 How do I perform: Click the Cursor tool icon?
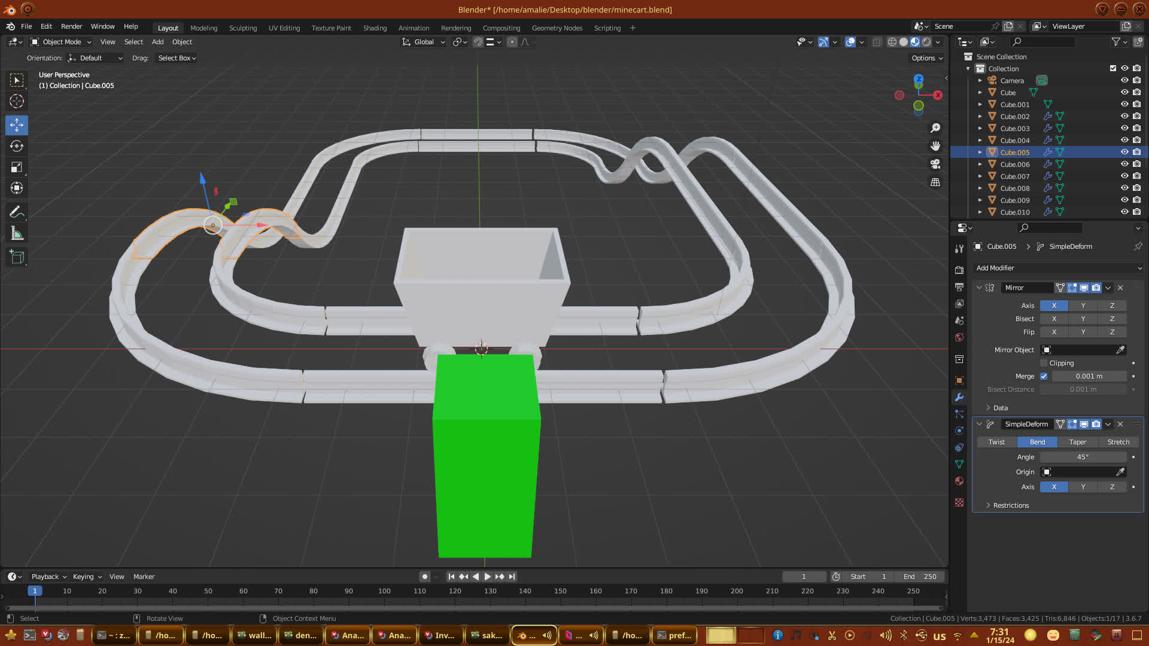[x=17, y=101]
